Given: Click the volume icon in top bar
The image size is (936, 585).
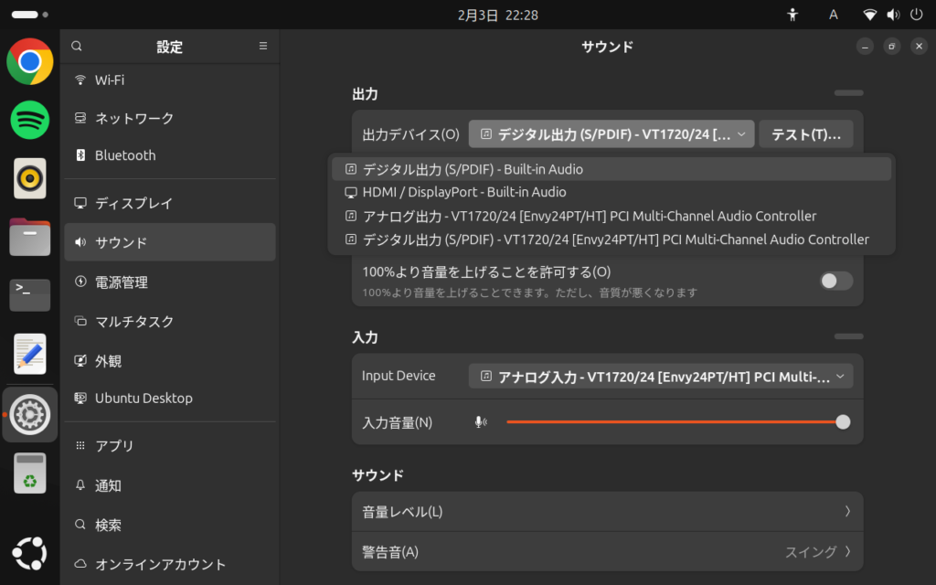Looking at the screenshot, I should pos(892,15).
